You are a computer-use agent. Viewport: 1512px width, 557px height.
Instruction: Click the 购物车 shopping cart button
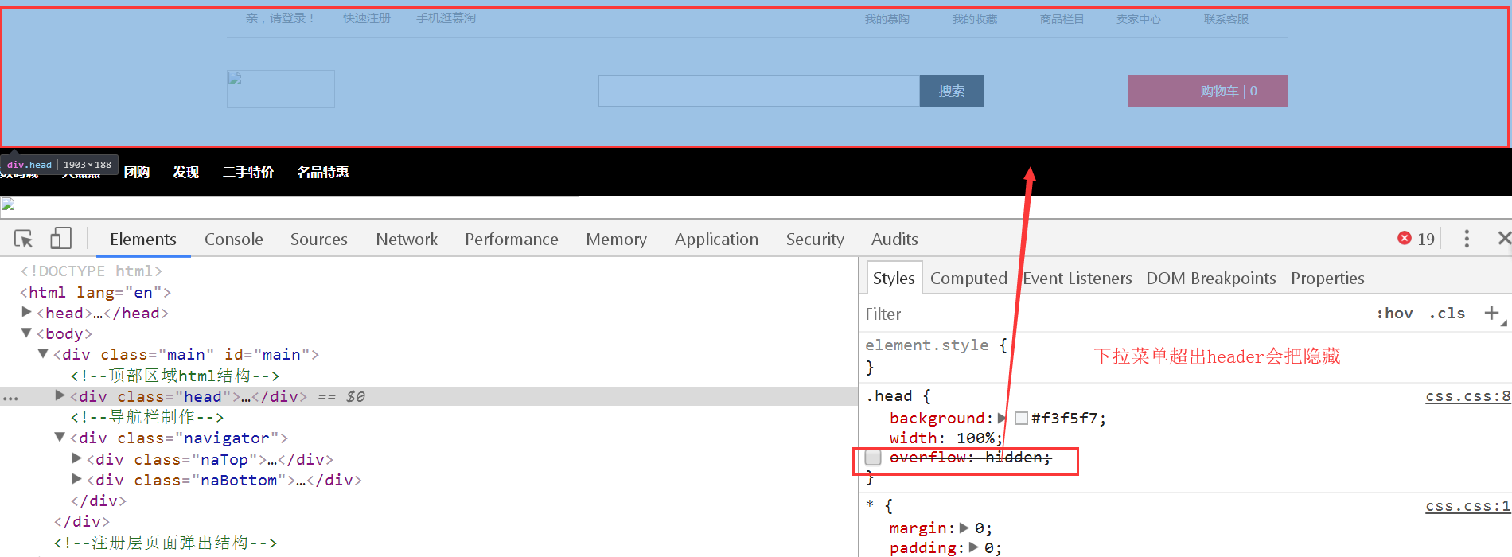click(x=1208, y=91)
